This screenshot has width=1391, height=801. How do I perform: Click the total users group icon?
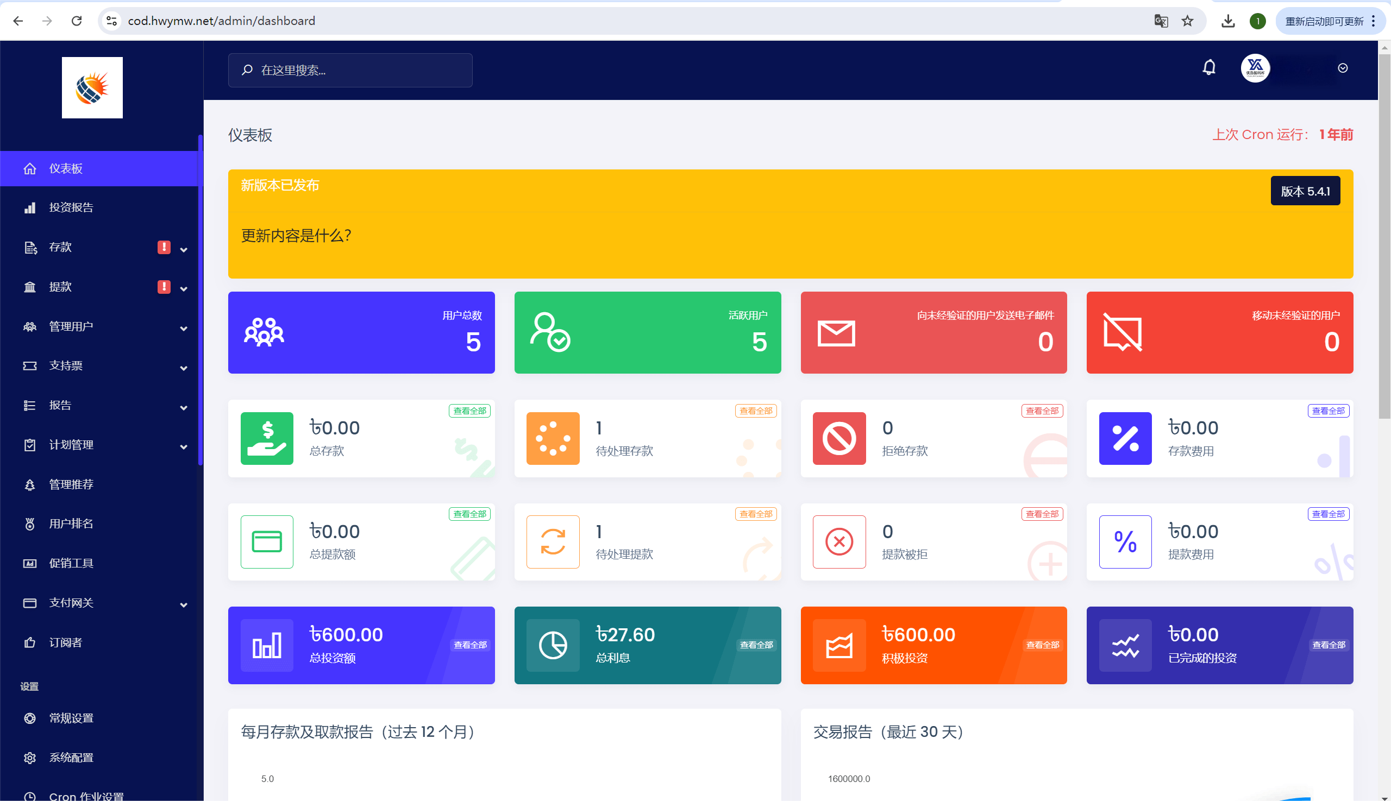[264, 332]
